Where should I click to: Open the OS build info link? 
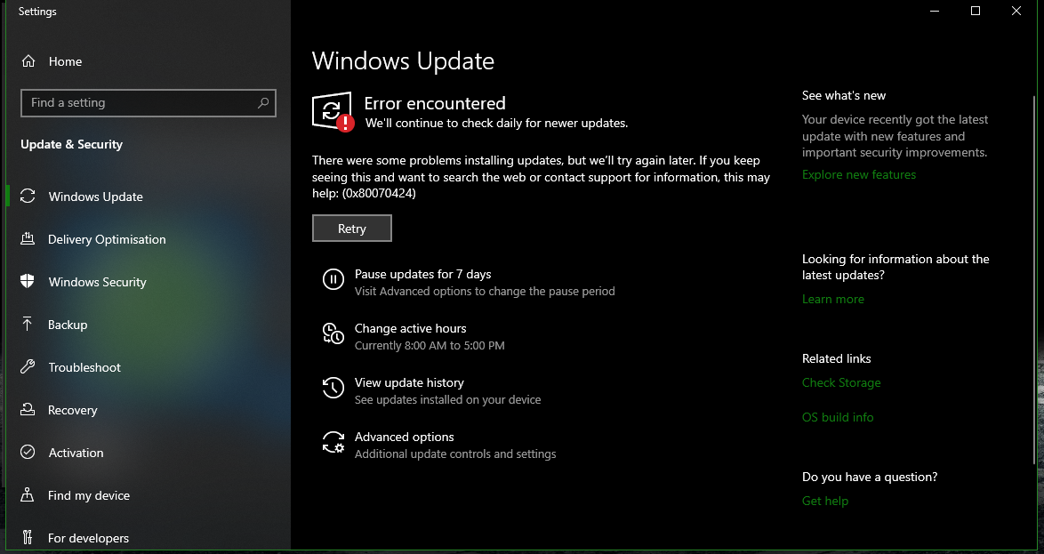click(838, 417)
